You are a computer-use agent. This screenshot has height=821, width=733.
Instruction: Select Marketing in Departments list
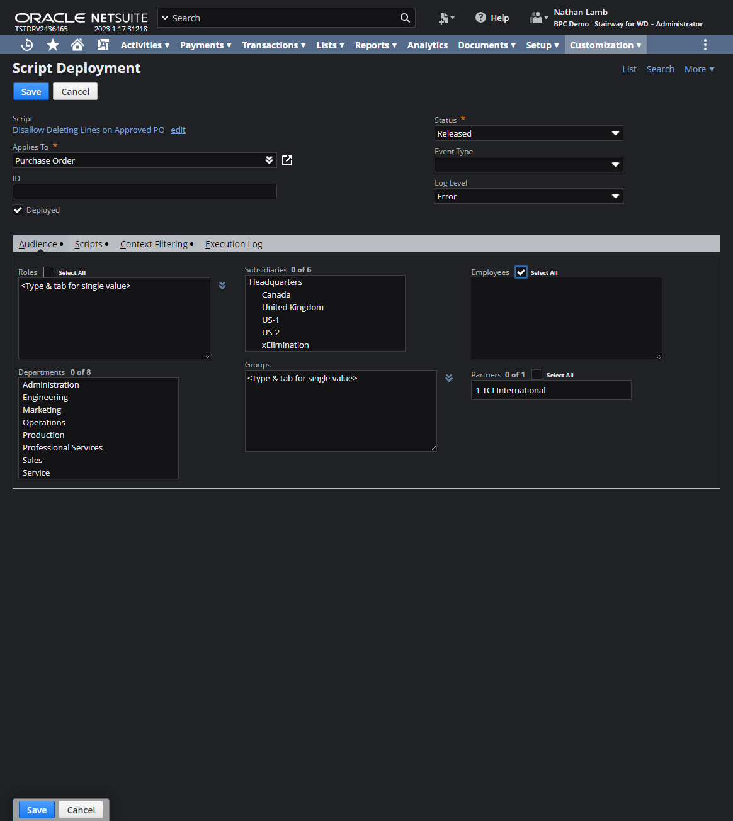[x=98, y=410]
